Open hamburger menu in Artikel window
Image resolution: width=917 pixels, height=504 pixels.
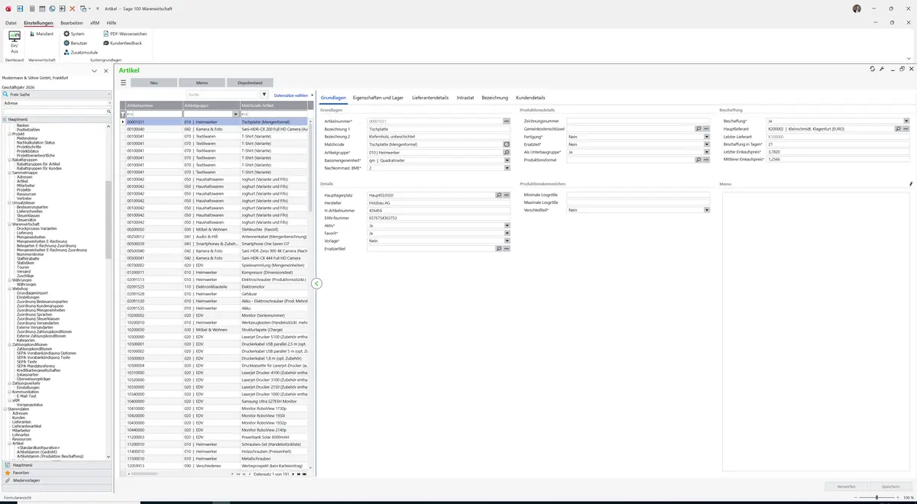[123, 82]
